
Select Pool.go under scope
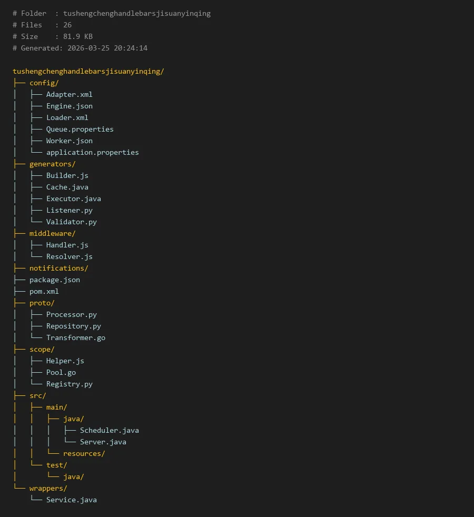tap(61, 372)
